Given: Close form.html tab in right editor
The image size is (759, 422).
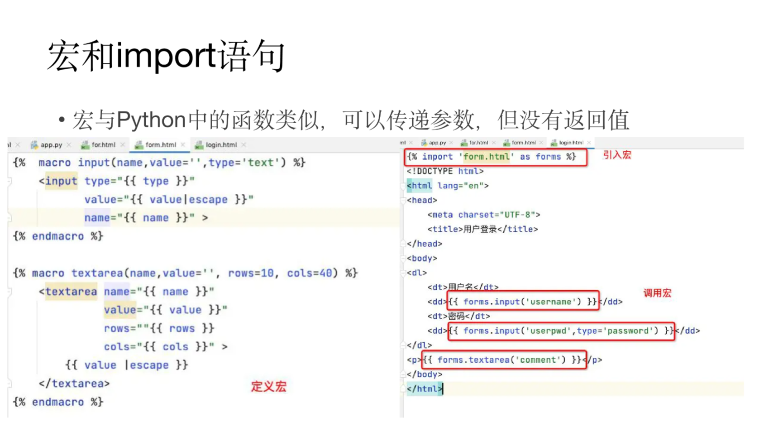Looking at the screenshot, I should pyautogui.click(x=541, y=143).
